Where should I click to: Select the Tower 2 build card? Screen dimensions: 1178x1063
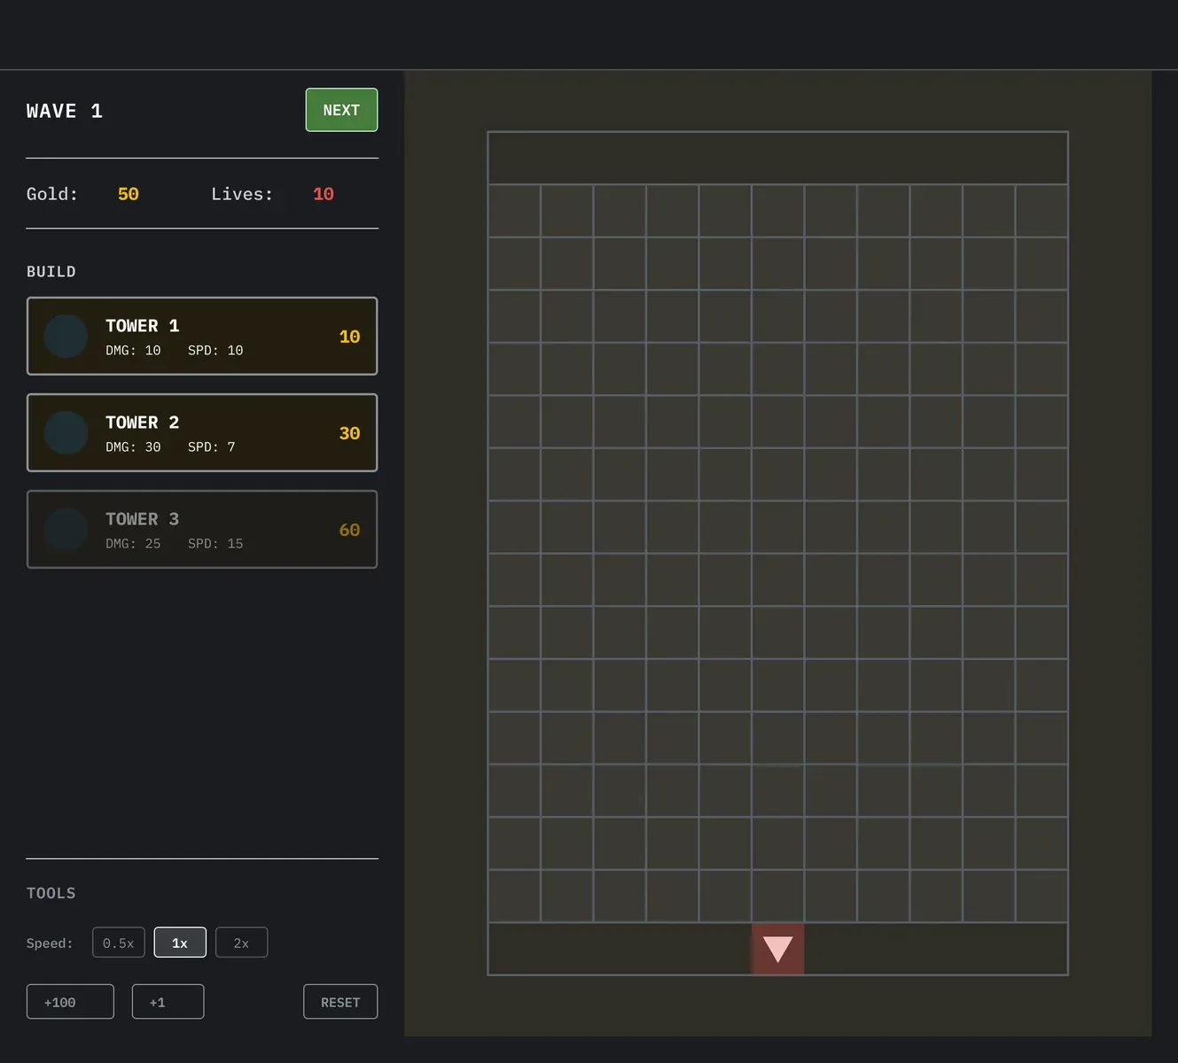pos(202,432)
